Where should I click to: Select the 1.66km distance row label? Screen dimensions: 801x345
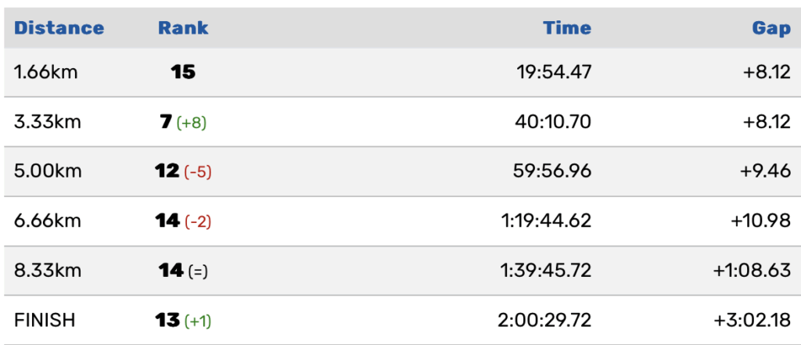click(46, 73)
